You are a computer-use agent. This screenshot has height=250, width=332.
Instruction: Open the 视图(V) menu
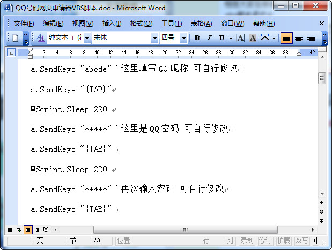tap(83, 24)
